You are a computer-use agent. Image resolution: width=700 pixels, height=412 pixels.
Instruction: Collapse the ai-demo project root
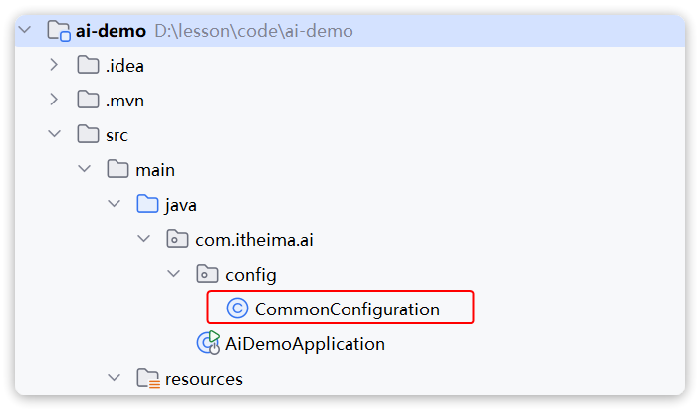pos(25,30)
